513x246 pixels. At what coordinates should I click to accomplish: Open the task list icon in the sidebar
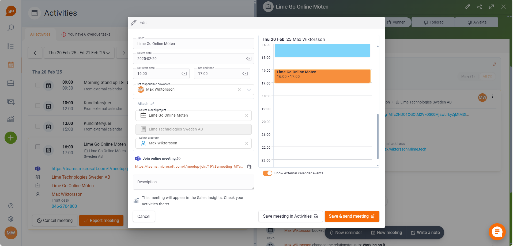click(11, 46)
